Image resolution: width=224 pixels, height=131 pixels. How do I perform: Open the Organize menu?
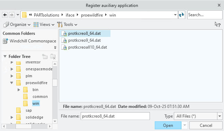click(17, 24)
